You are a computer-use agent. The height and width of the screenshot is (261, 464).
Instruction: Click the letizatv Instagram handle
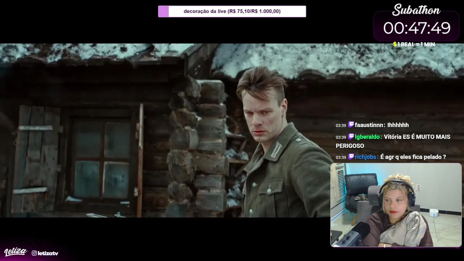(48, 253)
